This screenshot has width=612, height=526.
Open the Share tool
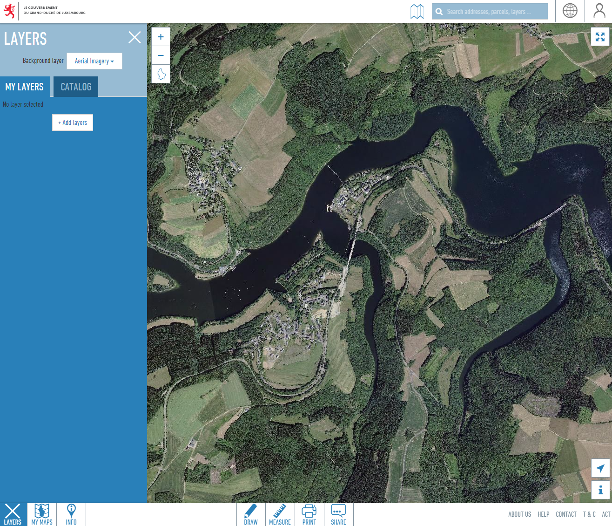(338, 514)
